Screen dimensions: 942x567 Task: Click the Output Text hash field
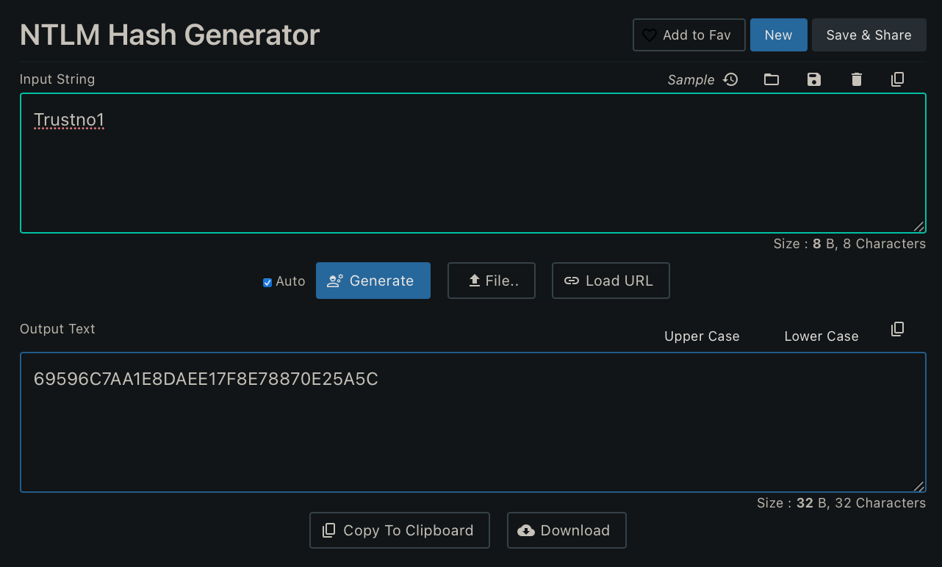[472, 426]
